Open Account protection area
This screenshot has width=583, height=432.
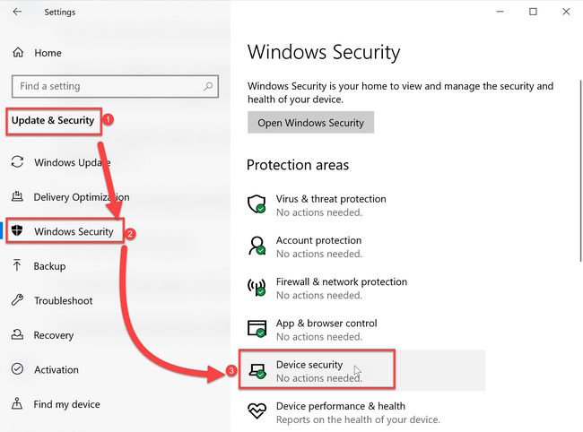click(318, 240)
